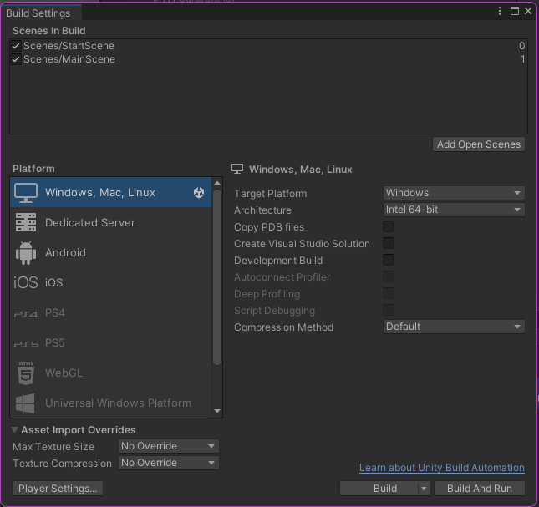Open the Max Texture Size dropdown

pos(169,446)
